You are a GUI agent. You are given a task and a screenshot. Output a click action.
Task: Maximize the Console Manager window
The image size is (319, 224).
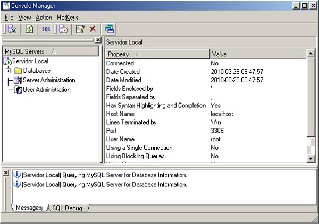pos(305,6)
